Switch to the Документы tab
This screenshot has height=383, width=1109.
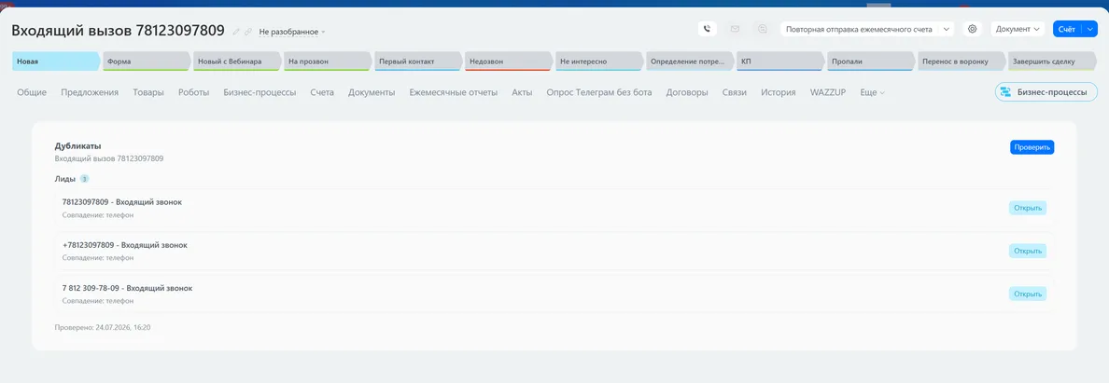tap(372, 92)
